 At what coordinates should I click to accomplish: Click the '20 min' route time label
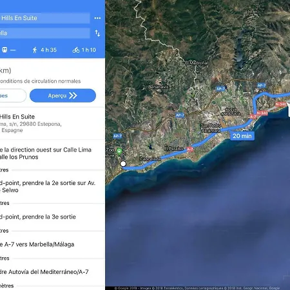pyautogui.click(x=242, y=136)
